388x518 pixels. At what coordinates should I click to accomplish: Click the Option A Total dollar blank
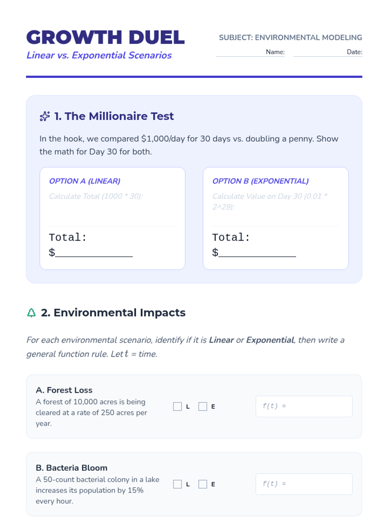(94, 253)
